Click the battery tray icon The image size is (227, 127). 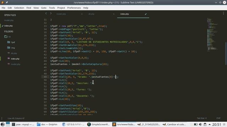coord(195,124)
